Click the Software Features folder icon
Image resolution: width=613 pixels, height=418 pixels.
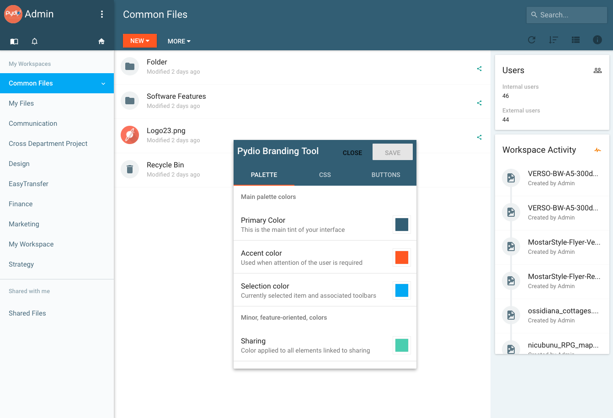[x=130, y=101]
